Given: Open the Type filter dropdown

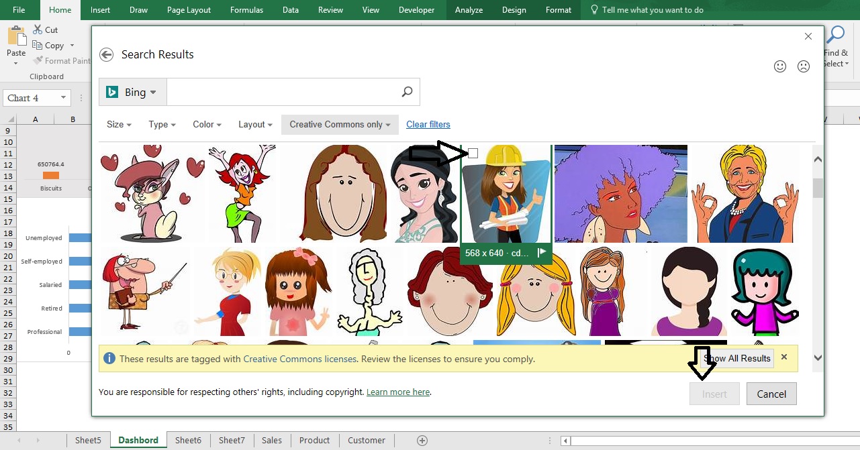Looking at the screenshot, I should point(162,125).
